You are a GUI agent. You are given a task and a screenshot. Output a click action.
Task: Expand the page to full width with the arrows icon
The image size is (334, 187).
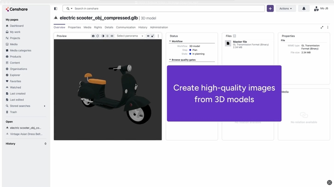pyautogui.click(x=322, y=27)
